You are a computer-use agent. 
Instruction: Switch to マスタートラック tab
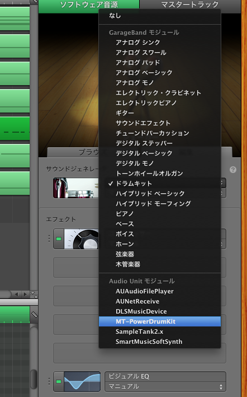tap(190, 4)
